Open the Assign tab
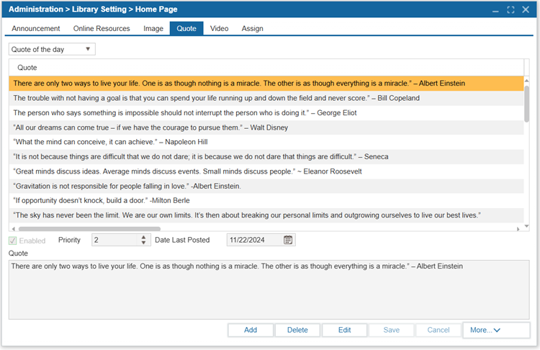Image resolution: width=540 pixels, height=350 pixels. [x=253, y=29]
